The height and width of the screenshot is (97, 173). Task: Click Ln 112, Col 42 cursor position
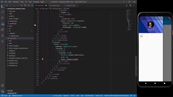point(57,96)
